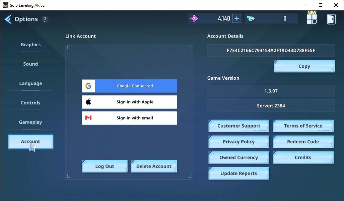Click the Account Details heading
The image size is (344, 201).
pyautogui.click(x=225, y=36)
